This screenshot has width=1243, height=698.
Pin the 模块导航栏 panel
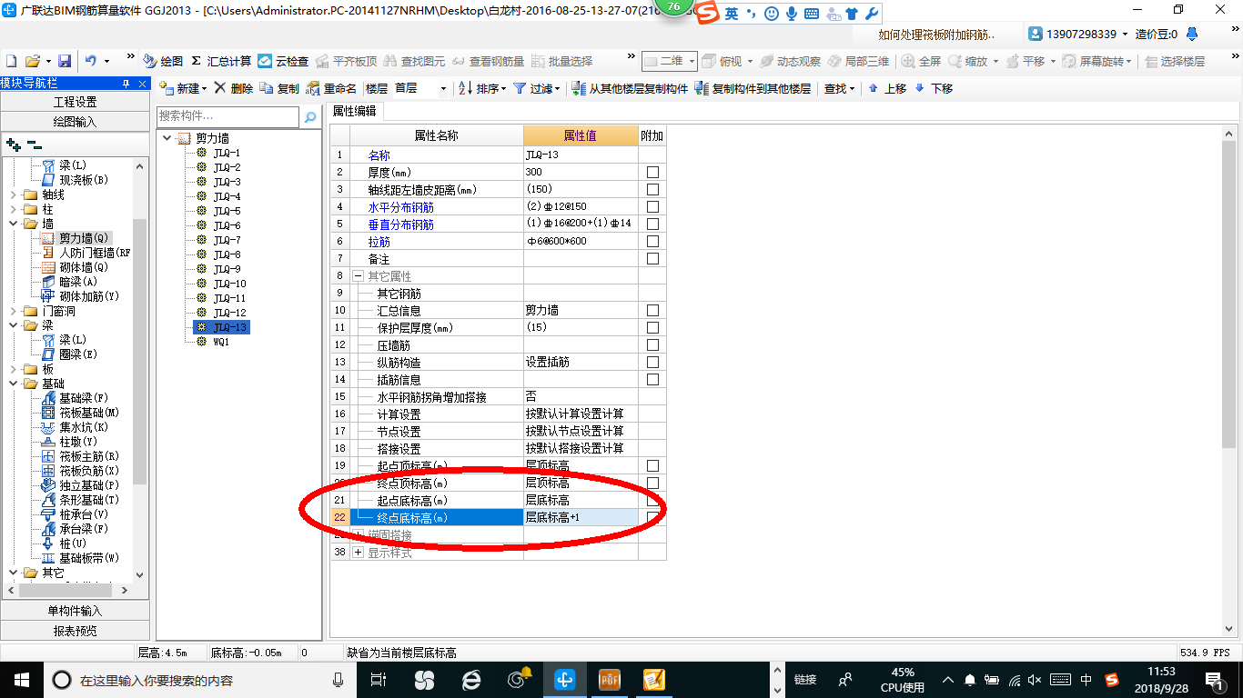coord(126,83)
